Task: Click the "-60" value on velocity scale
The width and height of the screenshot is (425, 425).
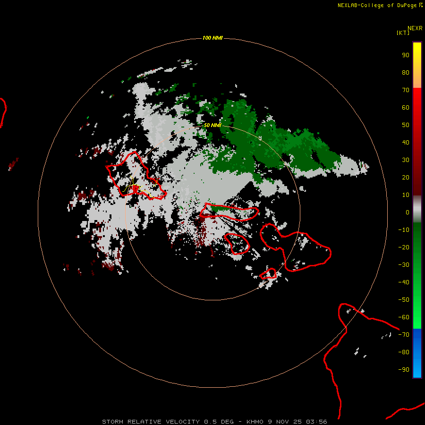Action: point(404,317)
